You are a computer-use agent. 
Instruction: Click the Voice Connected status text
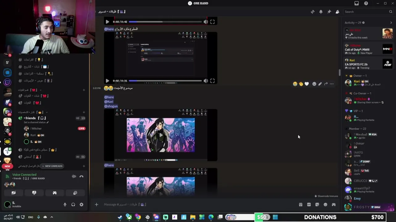tap(24, 175)
